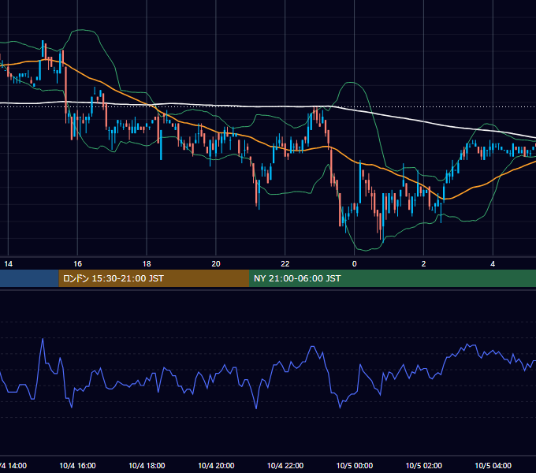
Task: Click the 18 time axis label
Action: pos(147,264)
